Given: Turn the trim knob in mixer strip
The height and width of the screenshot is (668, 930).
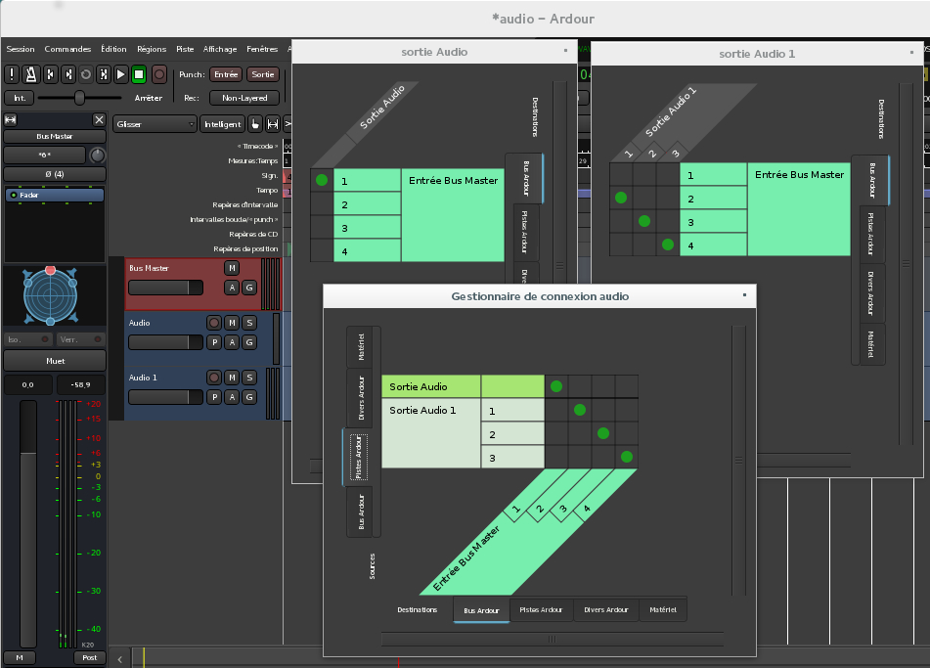Looking at the screenshot, I should 97,156.
